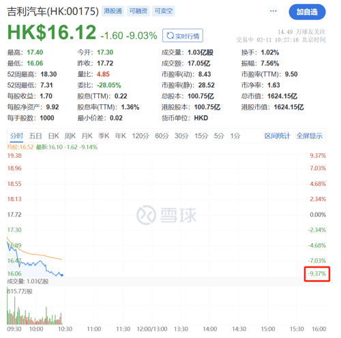Click the 均价:16.52 label above chart
This screenshot has height=338, width=341.
pyautogui.click(x=20, y=147)
